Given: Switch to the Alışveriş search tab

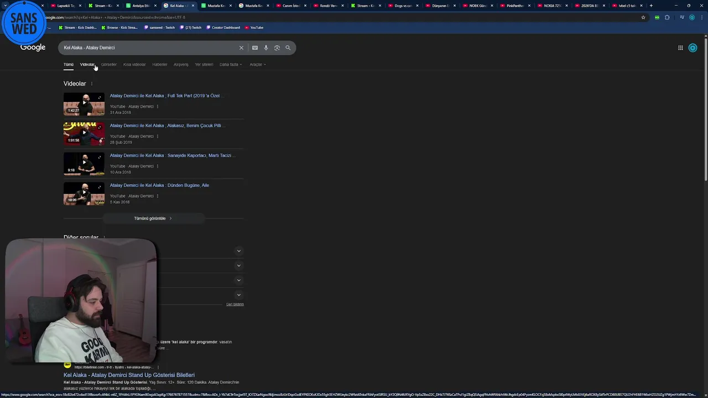Looking at the screenshot, I should click(181, 64).
